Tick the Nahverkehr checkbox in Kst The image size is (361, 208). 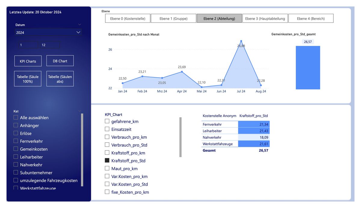pyautogui.click(x=16, y=165)
